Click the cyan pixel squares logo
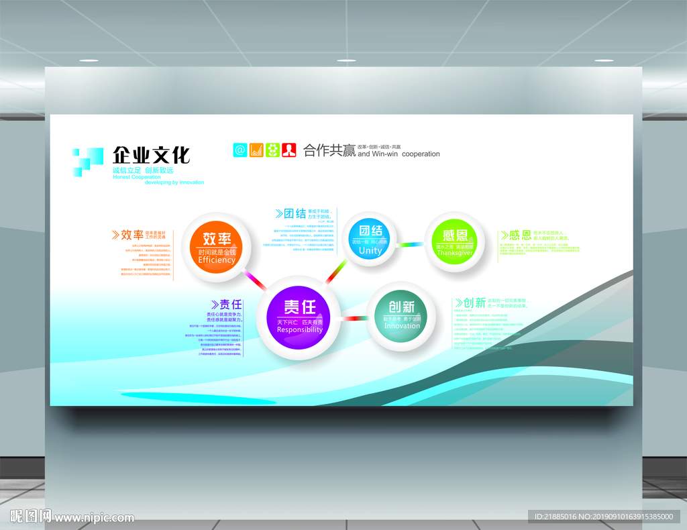The height and width of the screenshot is (530, 687). (x=88, y=162)
